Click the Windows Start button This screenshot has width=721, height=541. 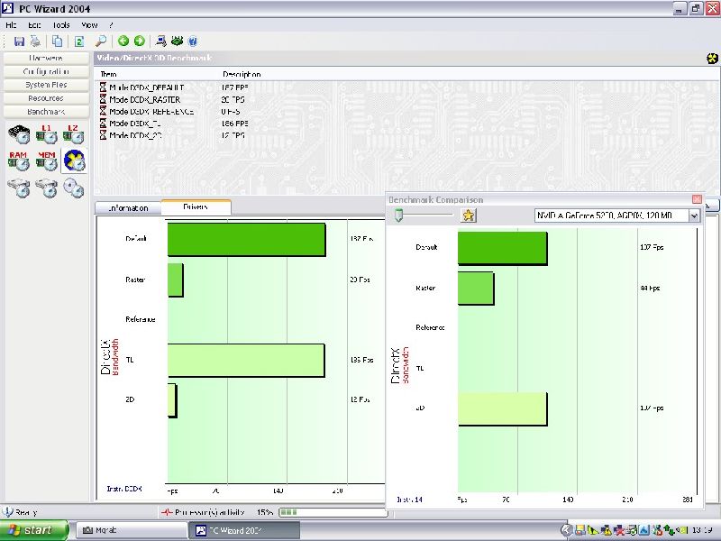(x=34, y=530)
